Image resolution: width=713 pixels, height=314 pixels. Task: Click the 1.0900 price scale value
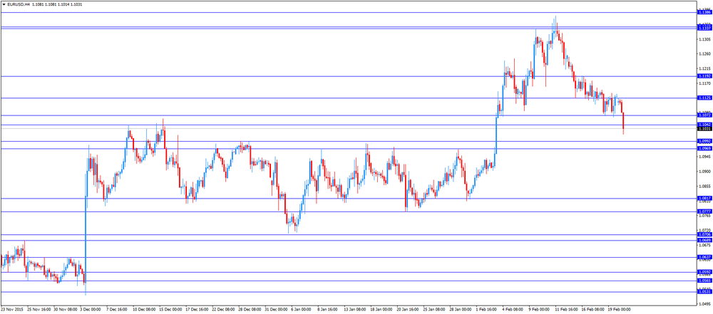click(705, 172)
